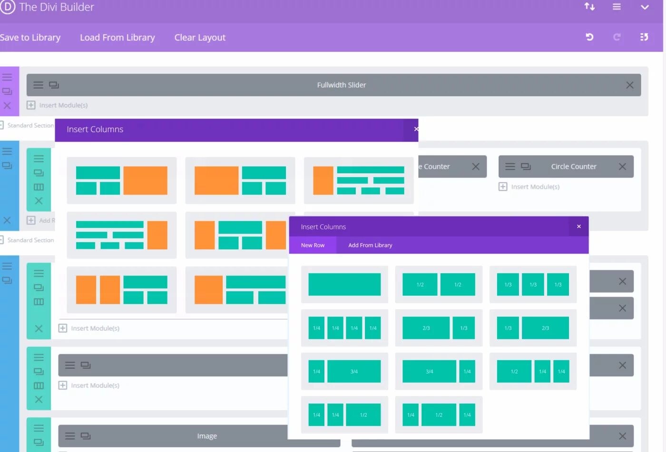Close the large Insert Columns dialog
Viewport: 666px width, 452px height.
tap(416, 129)
